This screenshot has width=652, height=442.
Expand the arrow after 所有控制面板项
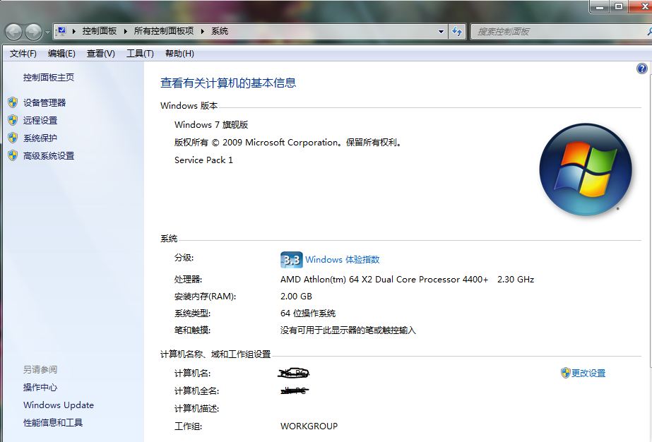[203, 31]
